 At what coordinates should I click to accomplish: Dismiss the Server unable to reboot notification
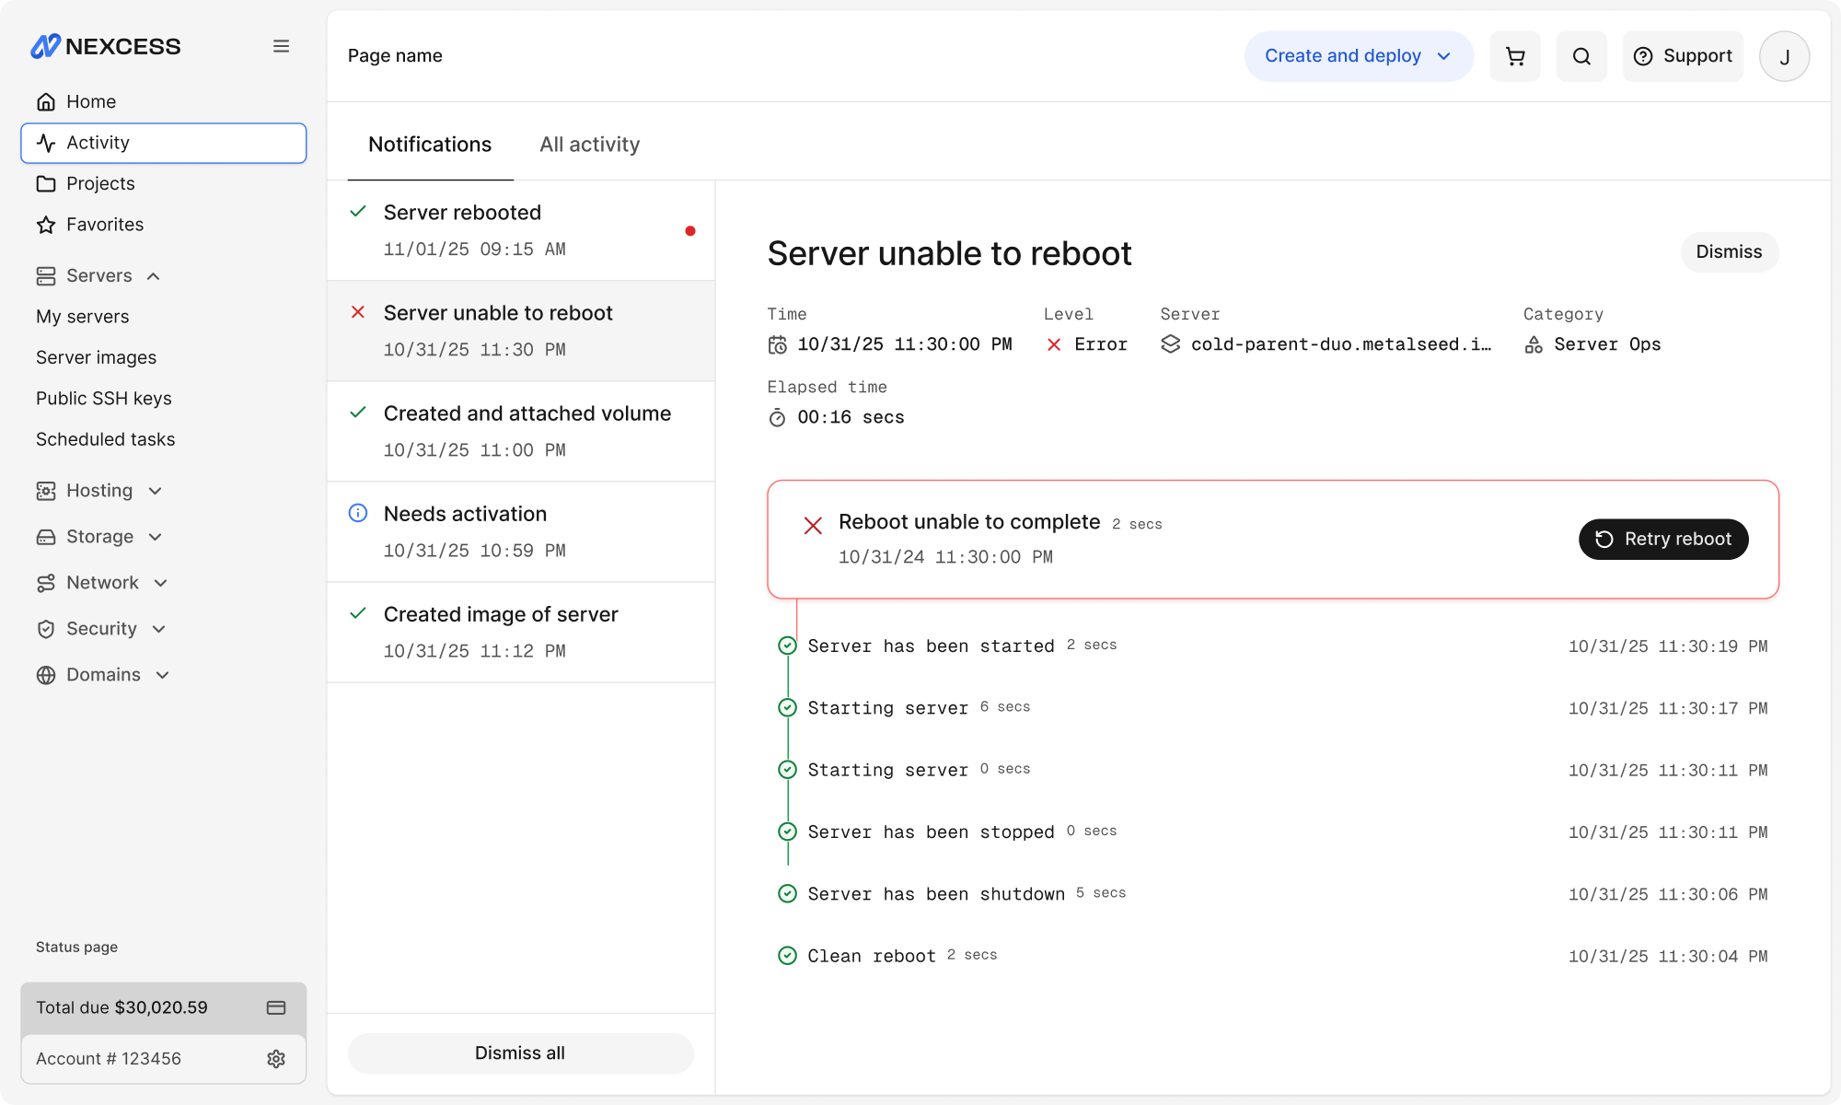pos(1729,252)
